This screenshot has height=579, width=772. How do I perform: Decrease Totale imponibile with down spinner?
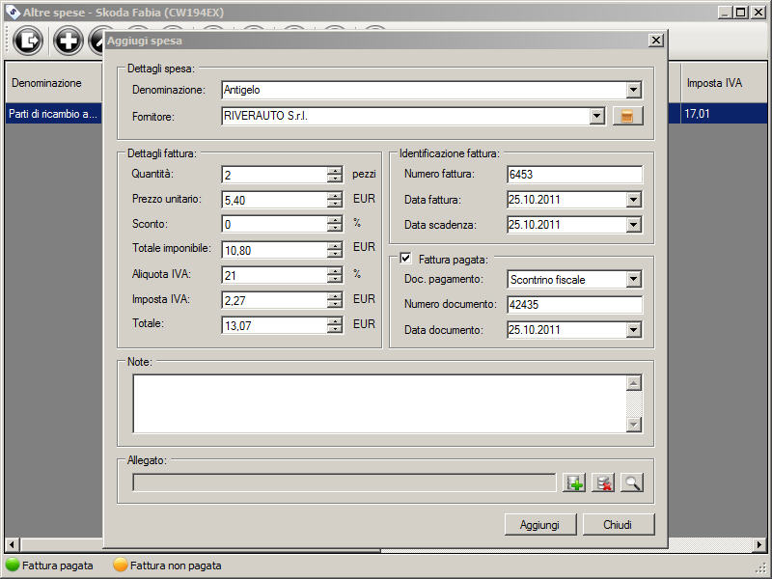coord(335,254)
